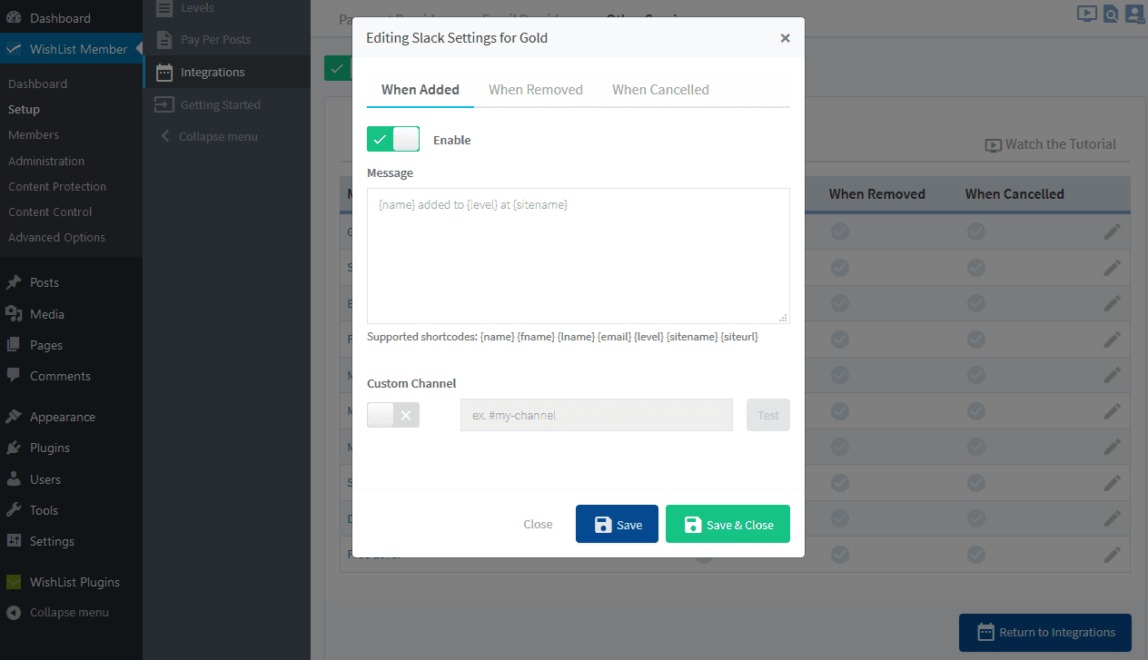
Task: Click the Gold row's When Removed check icon
Action: 840,231
